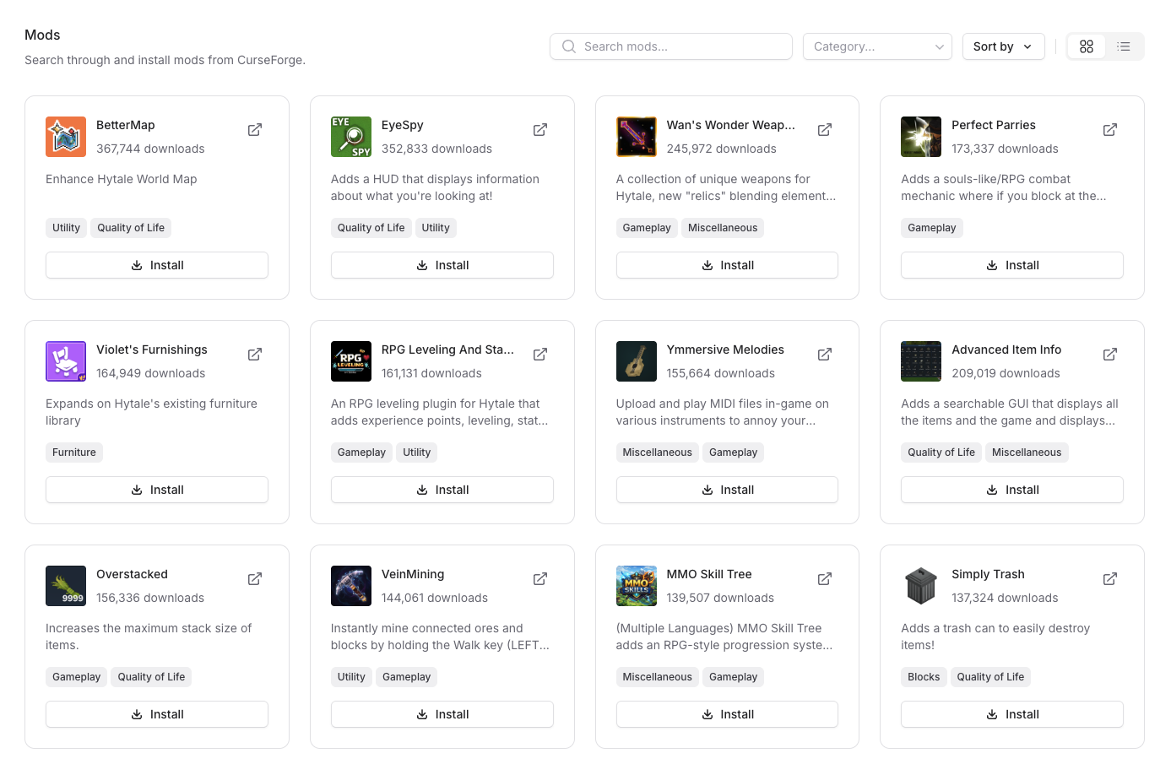Install the BetterMap mod
This screenshot has width=1171, height=775.
pos(157,264)
